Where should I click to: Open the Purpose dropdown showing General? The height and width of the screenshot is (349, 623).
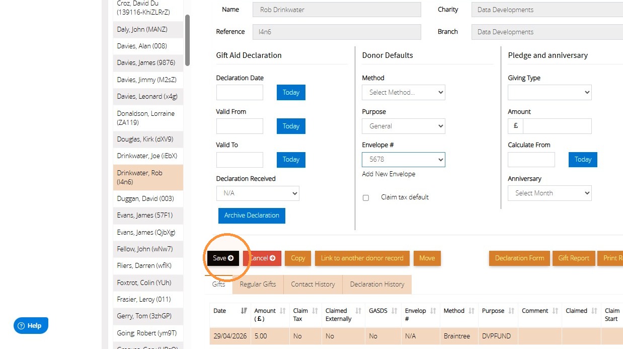coord(404,126)
